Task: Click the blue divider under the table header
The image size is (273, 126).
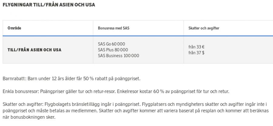Action: [138, 36]
